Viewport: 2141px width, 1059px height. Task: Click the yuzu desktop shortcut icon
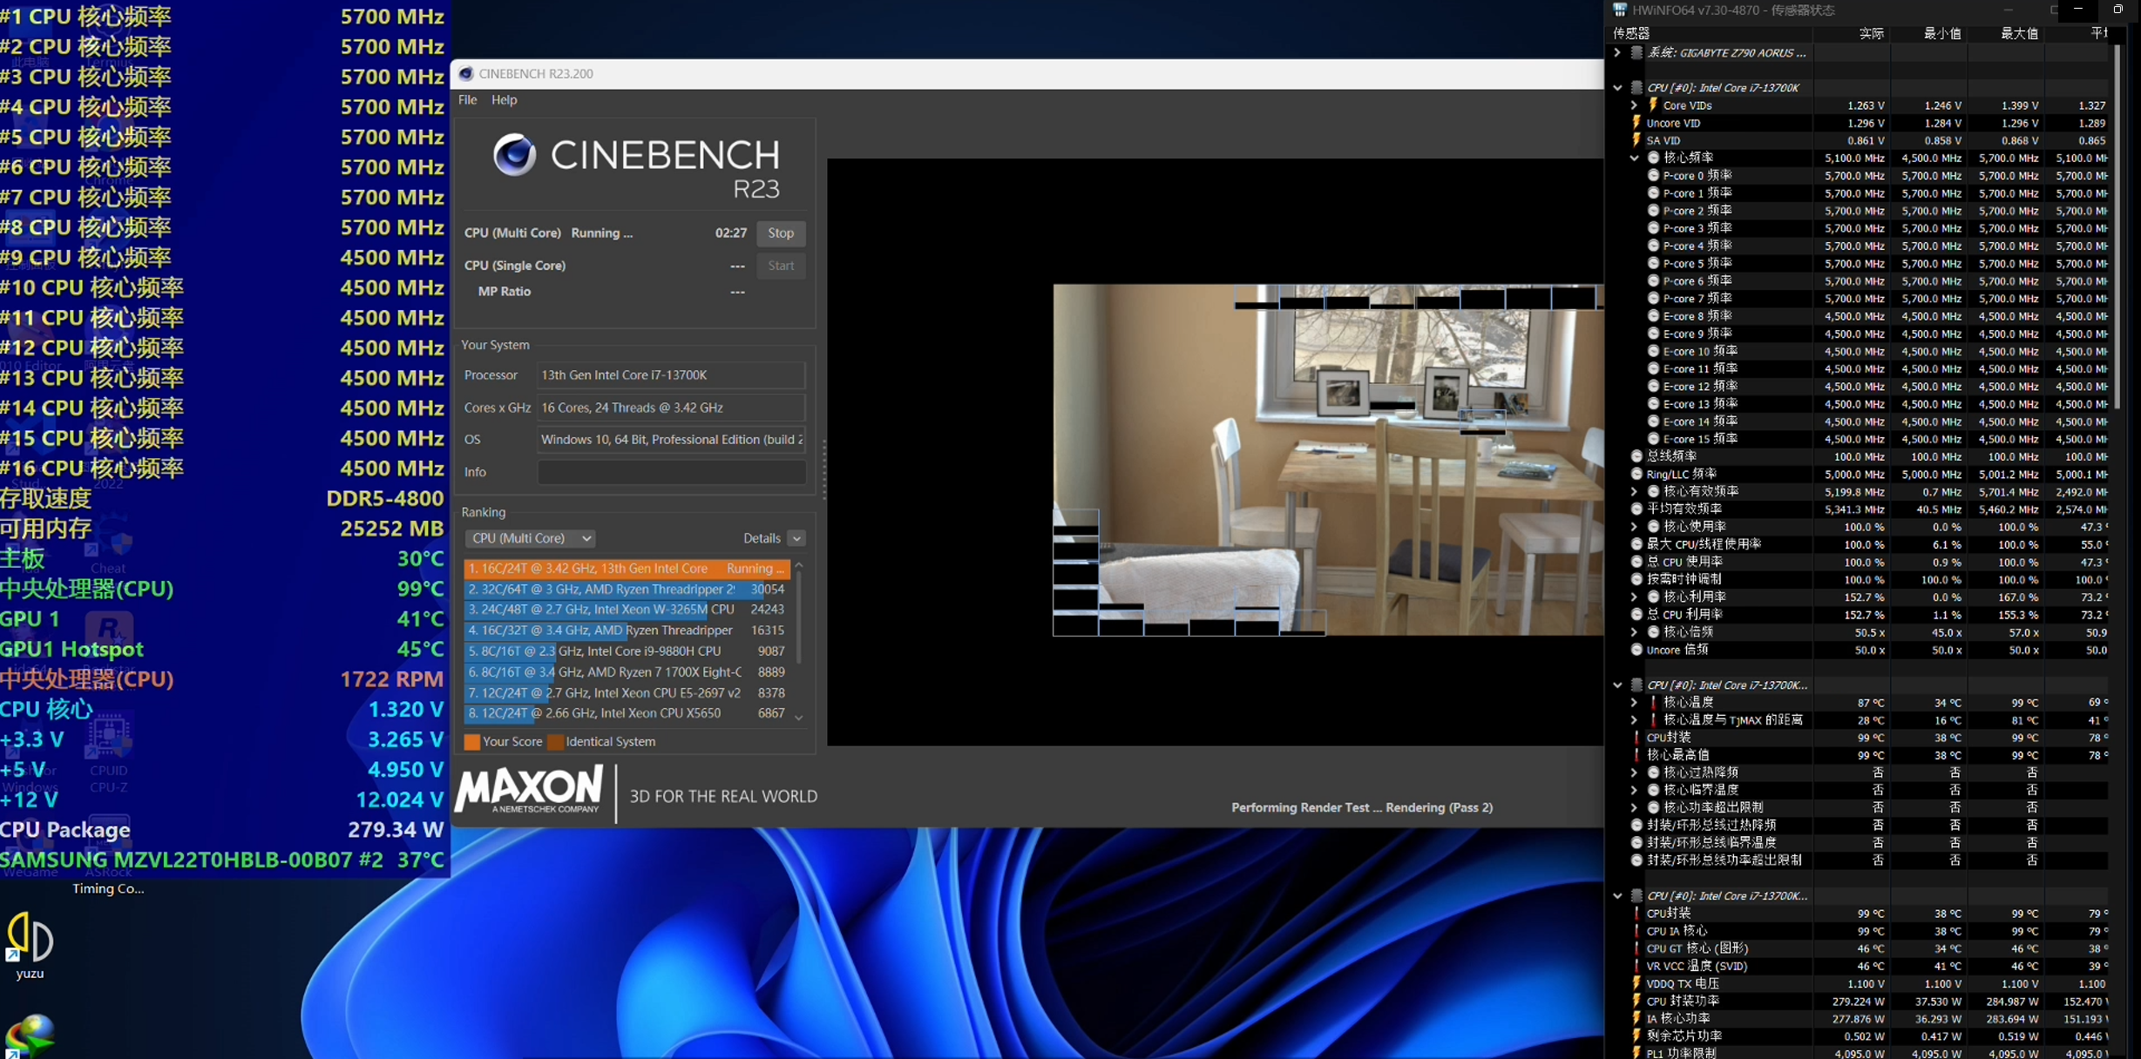point(30,939)
